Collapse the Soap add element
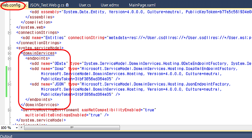Image resolution: width=252 pixels, height=138 pixels. coord(9,69)
